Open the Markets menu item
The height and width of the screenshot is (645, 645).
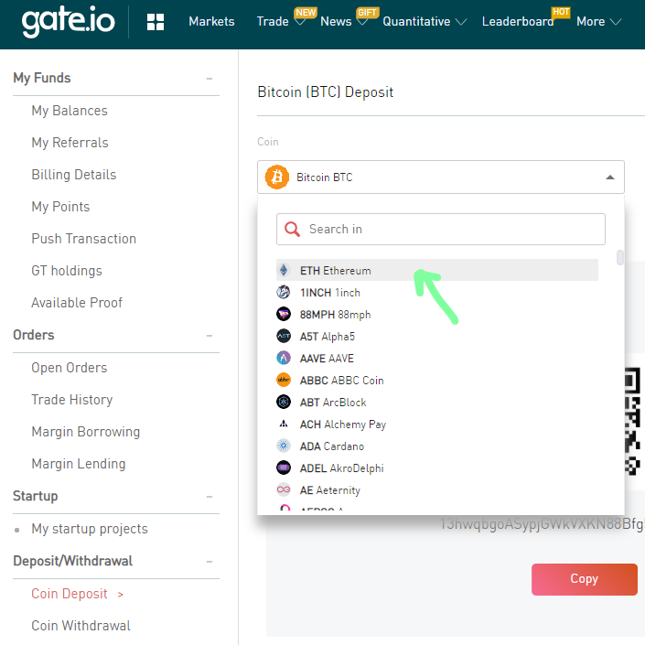[x=211, y=21]
